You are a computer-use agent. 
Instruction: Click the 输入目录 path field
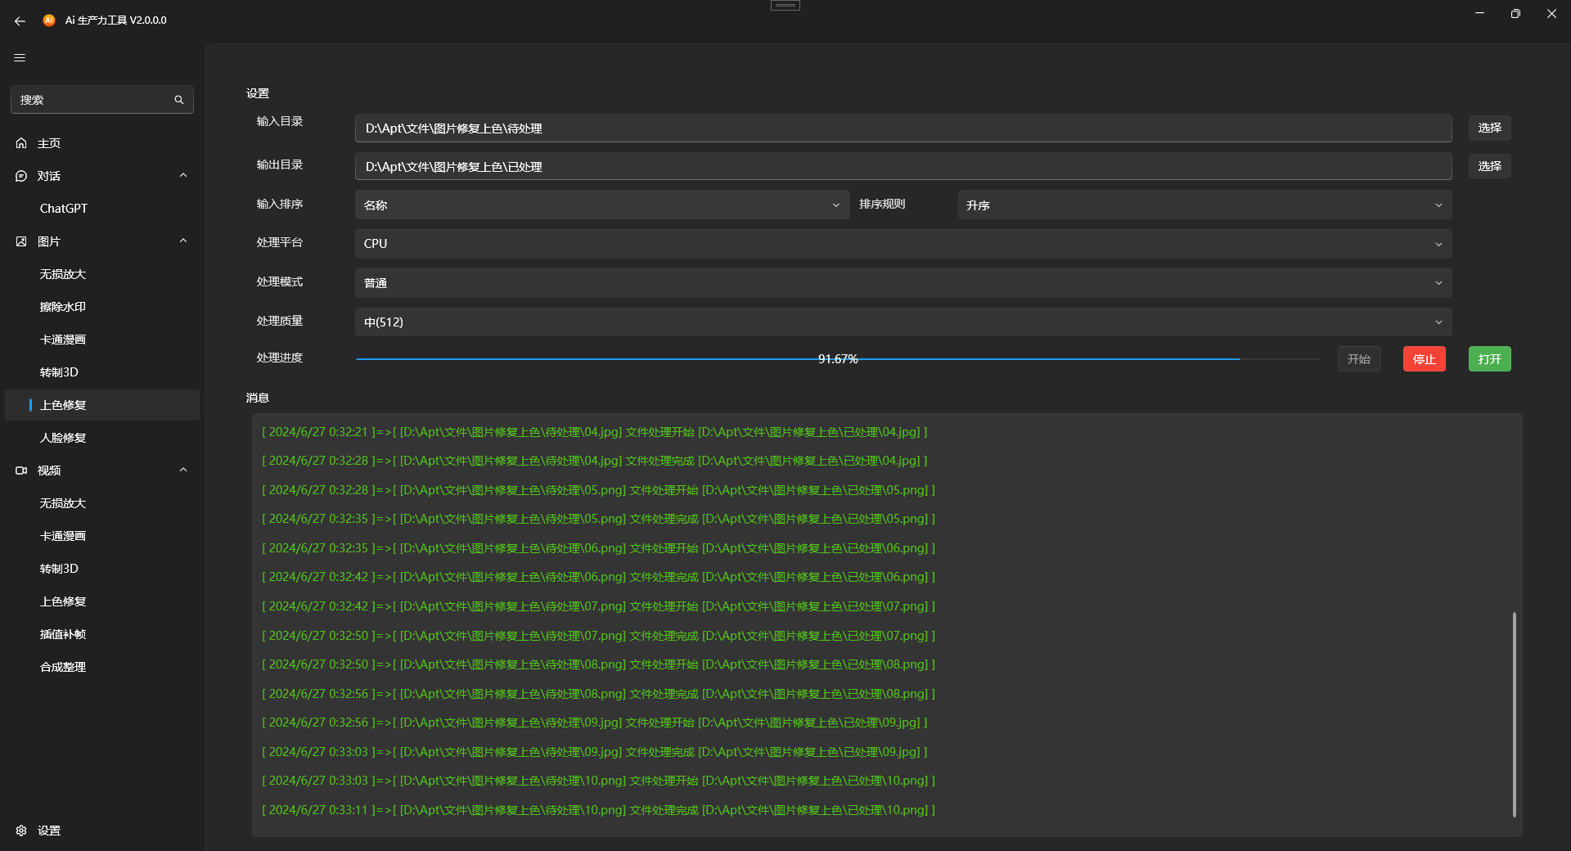tap(903, 128)
